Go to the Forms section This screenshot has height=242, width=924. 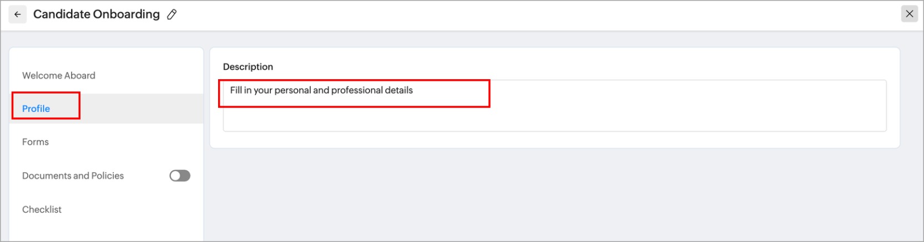pos(36,142)
